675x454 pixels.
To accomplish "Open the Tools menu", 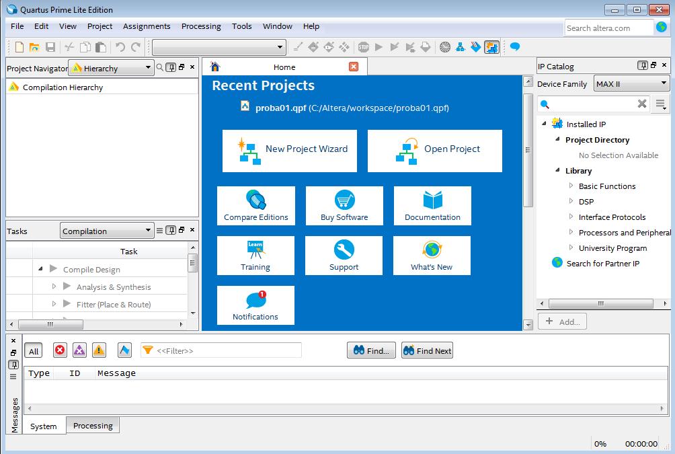I will [242, 26].
